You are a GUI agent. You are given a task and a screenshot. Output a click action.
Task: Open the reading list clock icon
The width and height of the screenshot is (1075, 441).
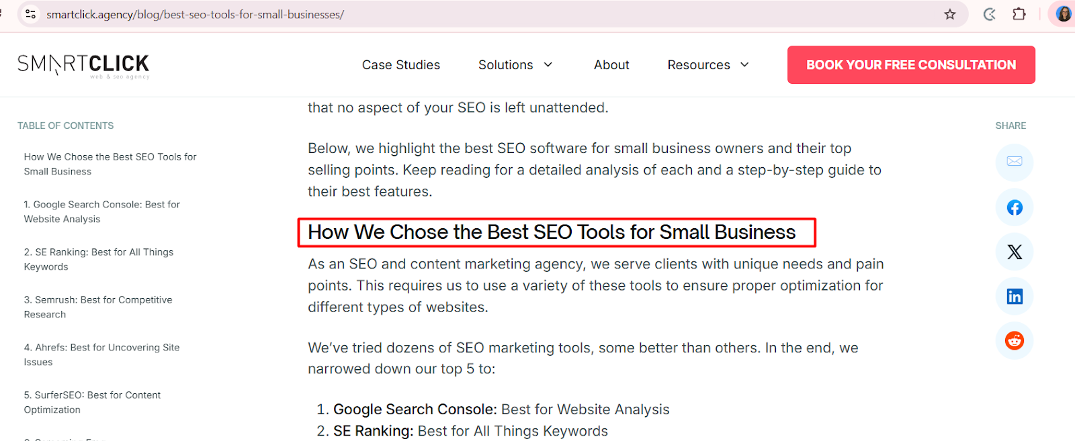[988, 14]
